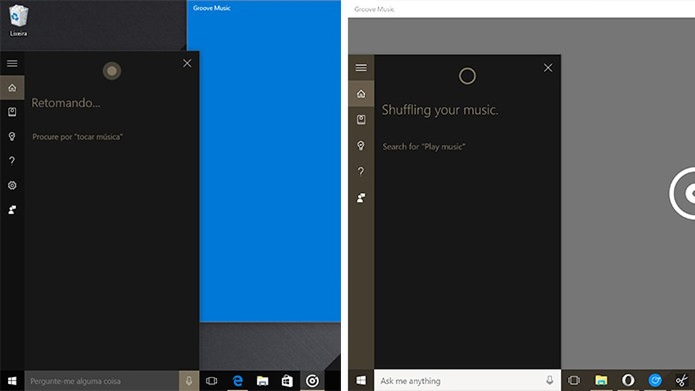695x391 pixels.
Task: Open File Explorer on right taskbar
Action: pyautogui.click(x=601, y=380)
